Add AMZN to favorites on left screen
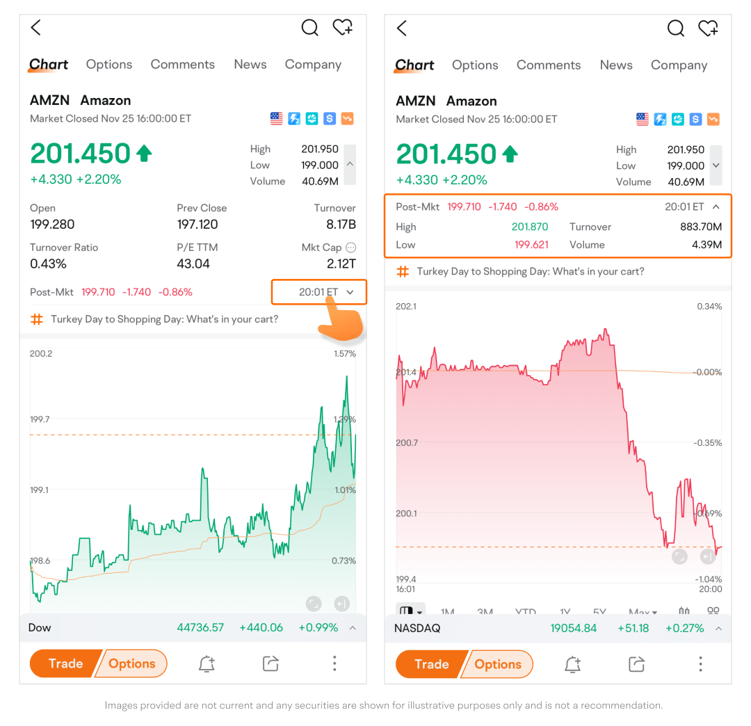Viewport: 751px width, 726px height. tap(342, 28)
